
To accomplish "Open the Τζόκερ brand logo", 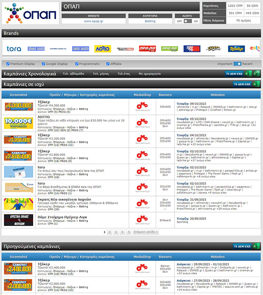I will pyautogui.click(x=236, y=49).
